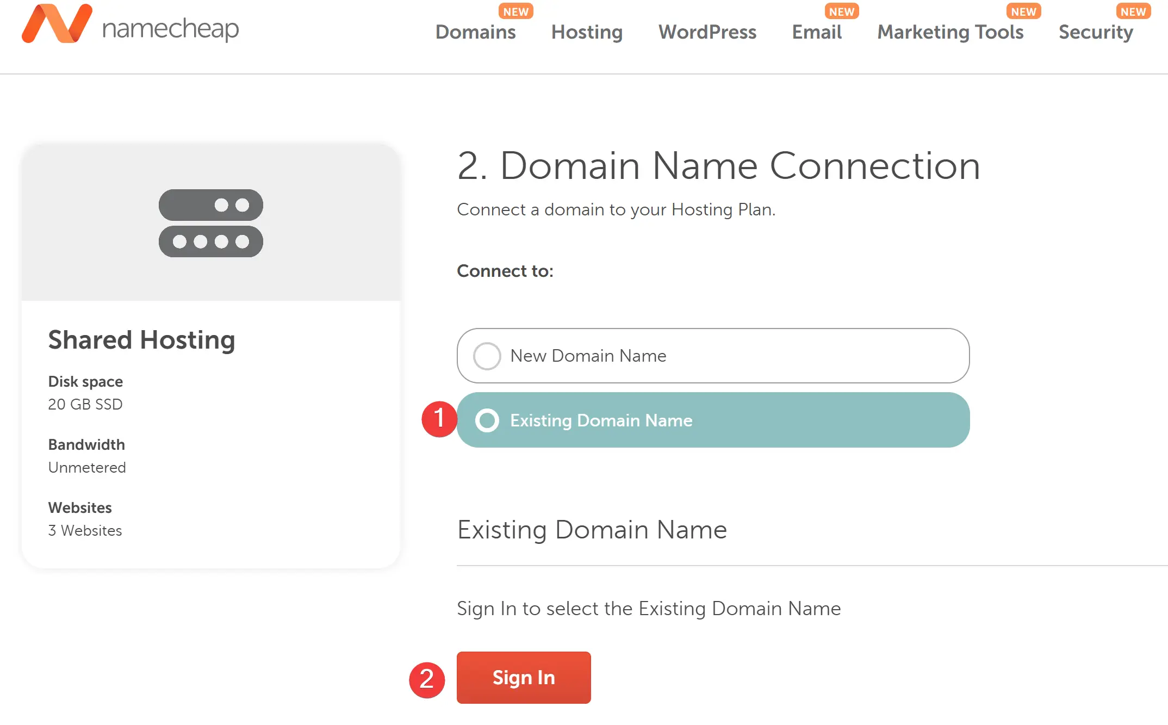
Task: Click 'Sign In to select the Existing Domain Name' text
Action: click(649, 609)
